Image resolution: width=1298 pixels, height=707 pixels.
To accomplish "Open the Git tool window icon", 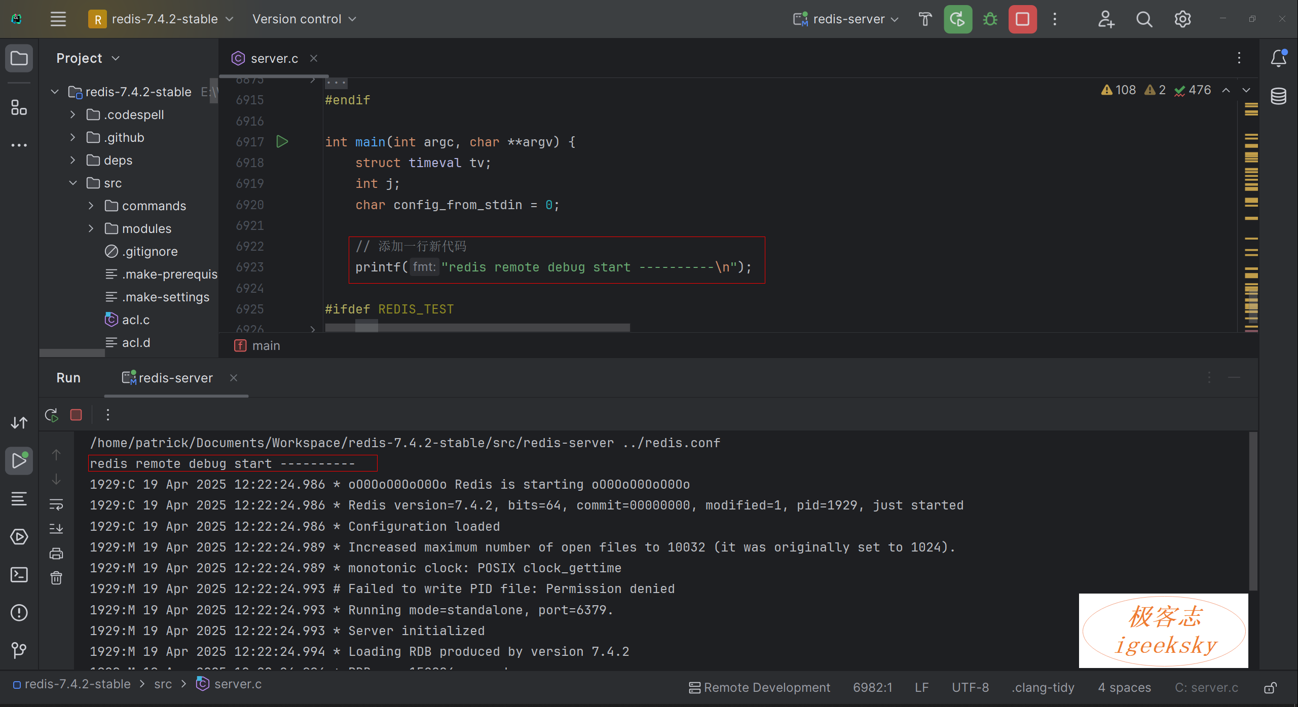I will point(19,650).
